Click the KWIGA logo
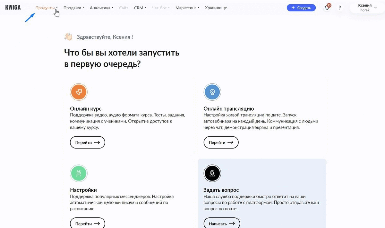This screenshot has height=228, width=385. pyautogui.click(x=13, y=7)
